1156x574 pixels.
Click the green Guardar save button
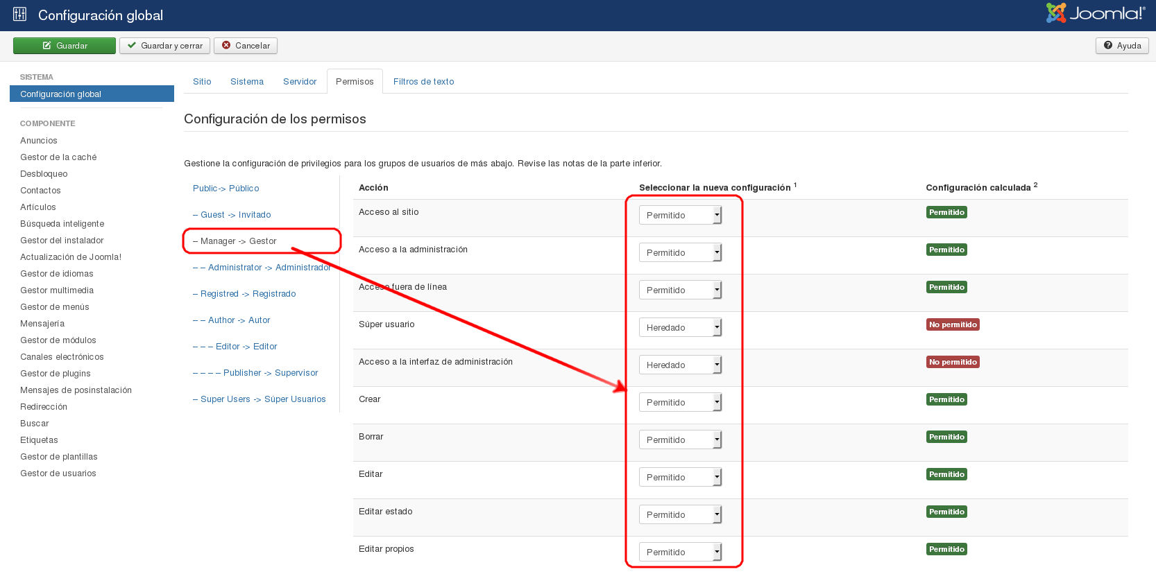tap(65, 46)
